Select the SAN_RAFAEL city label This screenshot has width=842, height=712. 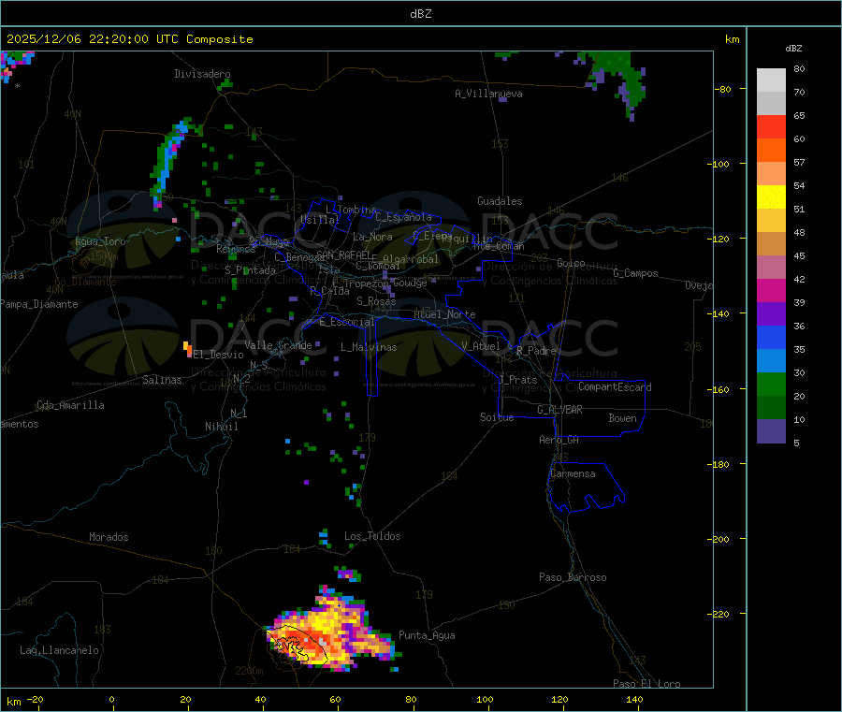click(x=343, y=254)
